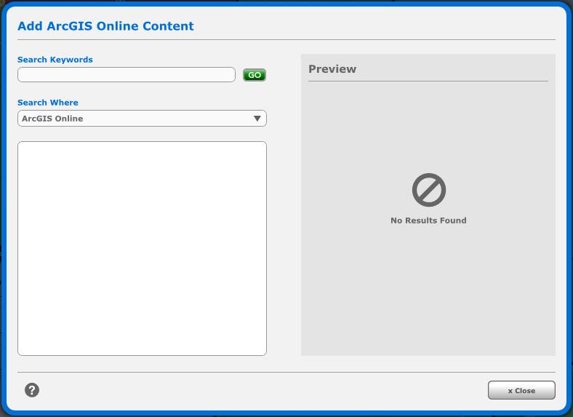Focus the Search Keywords text field
The image size is (573, 417).
(x=127, y=75)
